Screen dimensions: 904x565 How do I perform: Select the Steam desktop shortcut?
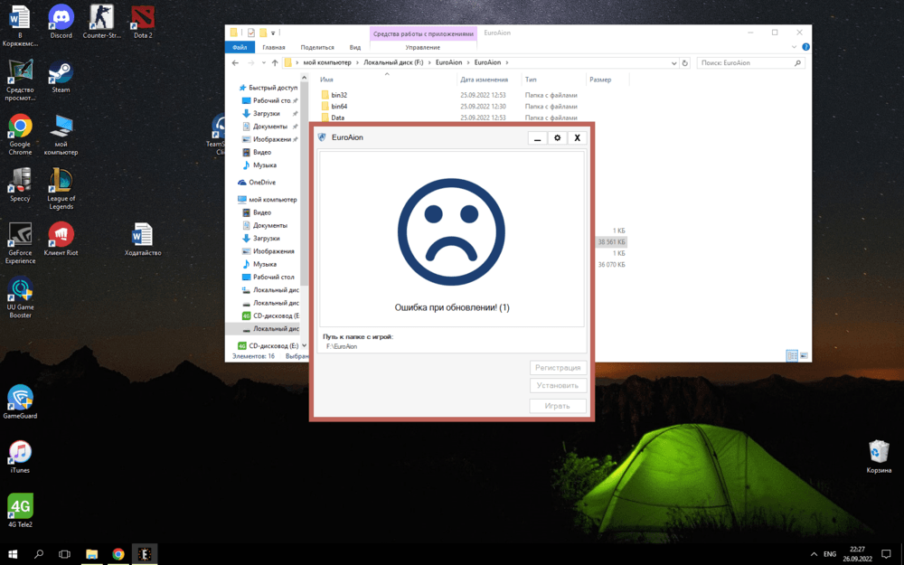pos(61,72)
